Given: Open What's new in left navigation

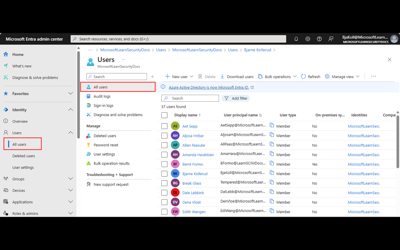Looking at the screenshot, I should [22, 66].
